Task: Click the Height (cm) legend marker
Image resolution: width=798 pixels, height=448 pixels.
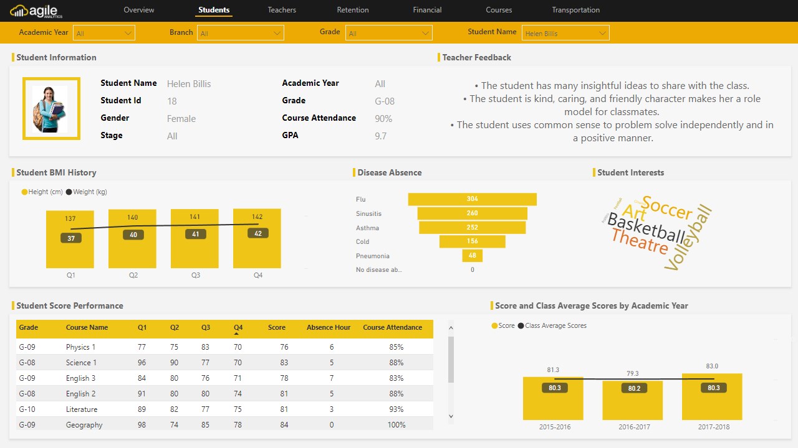Action: tap(25, 192)
